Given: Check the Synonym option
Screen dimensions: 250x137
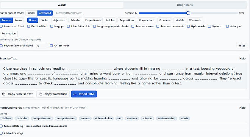Looking at the screenshot, I should 209,26.
